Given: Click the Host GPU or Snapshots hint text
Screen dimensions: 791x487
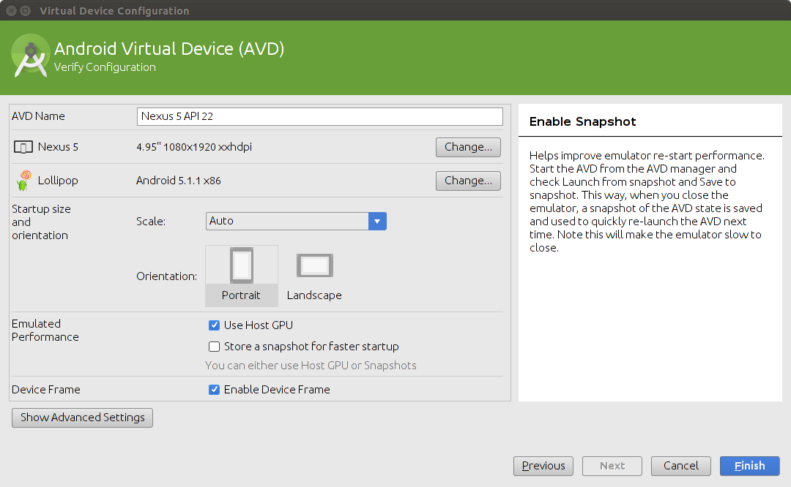Looking at the screenshot, I should 311,366.
